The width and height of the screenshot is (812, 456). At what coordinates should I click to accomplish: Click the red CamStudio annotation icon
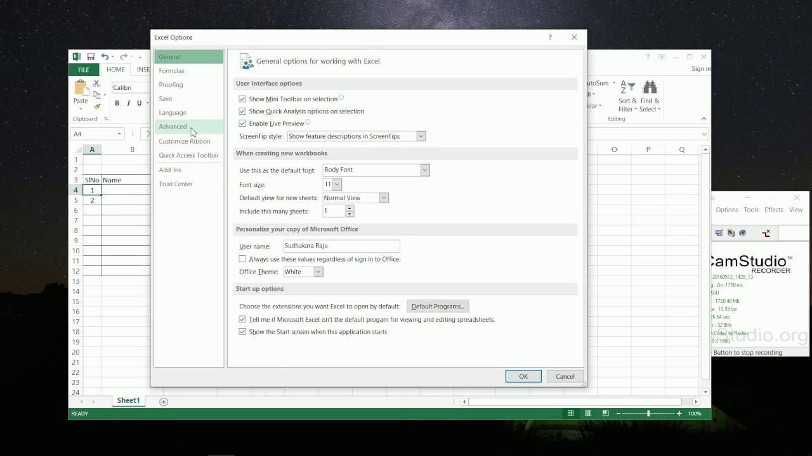coord(766,233)
